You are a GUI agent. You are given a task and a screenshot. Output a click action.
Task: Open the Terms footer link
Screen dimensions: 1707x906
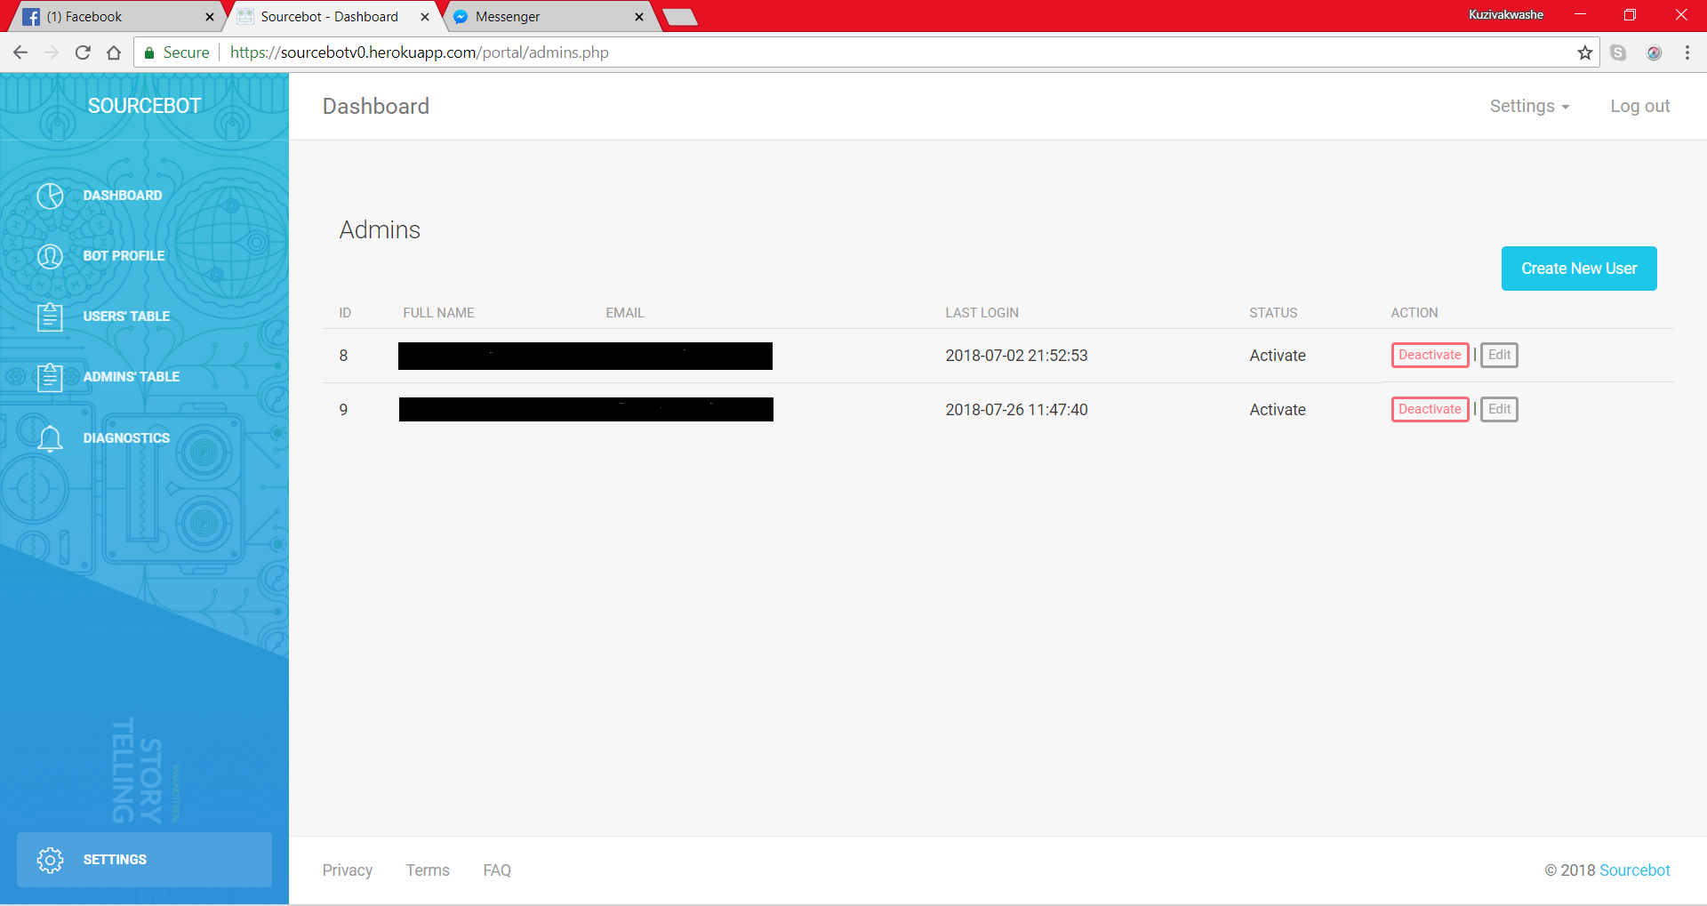pos(428,870)
